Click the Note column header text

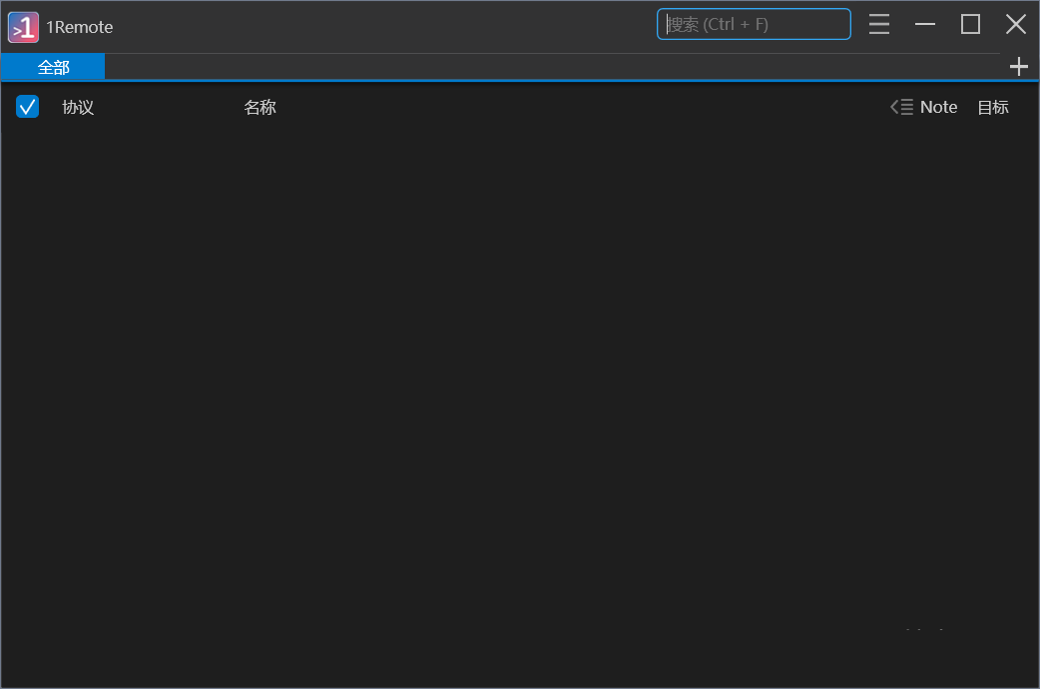tap(938, 107)
